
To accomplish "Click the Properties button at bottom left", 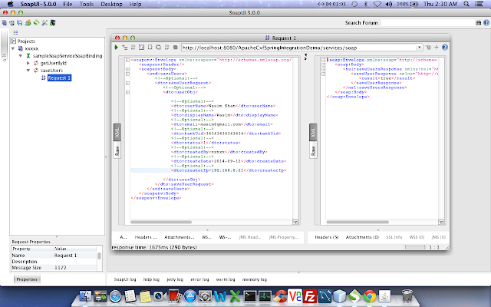I will click(x=27, y=279).
